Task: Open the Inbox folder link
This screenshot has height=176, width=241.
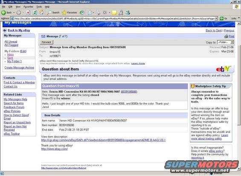Action: click(x=10, y=55)
